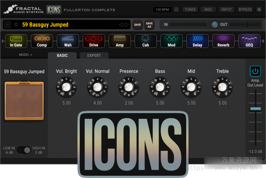Click SAVE AS to save a new preset
This screenshot has height=178, width=266.
(x=149, y=25)
